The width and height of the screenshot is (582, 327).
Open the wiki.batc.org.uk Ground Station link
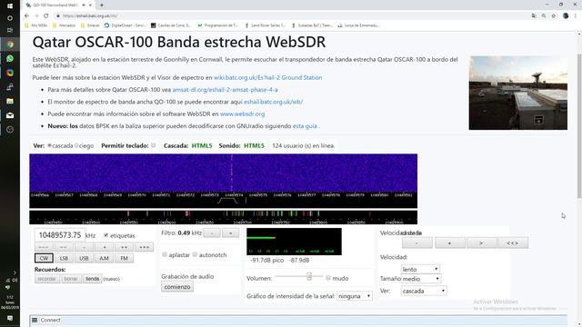[x=267, y=77]
